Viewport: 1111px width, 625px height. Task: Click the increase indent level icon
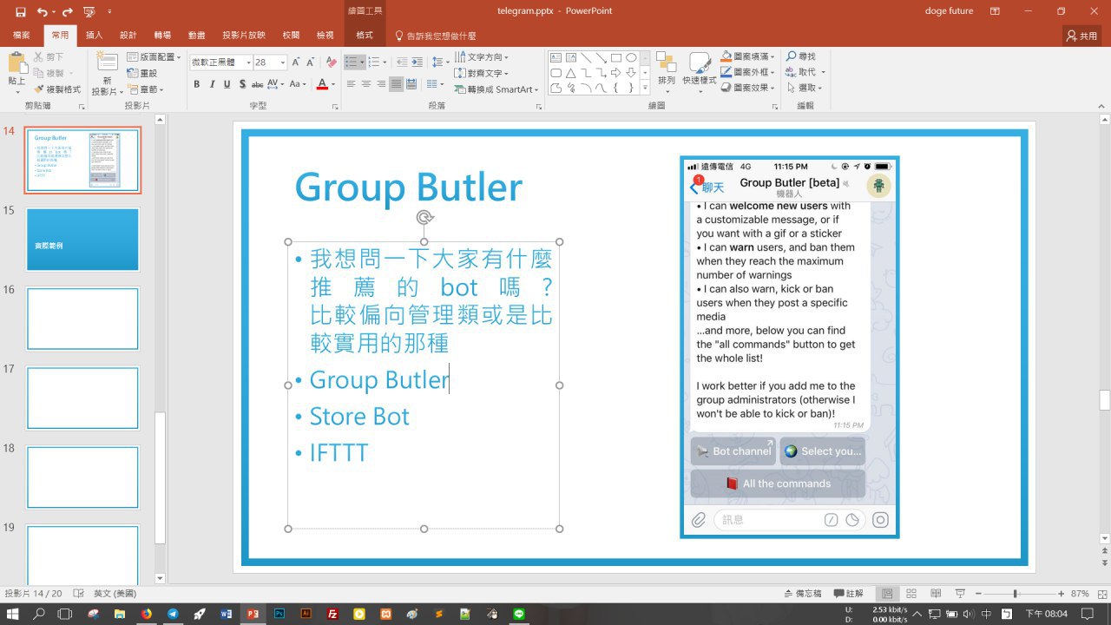click(x=417, y=62)
